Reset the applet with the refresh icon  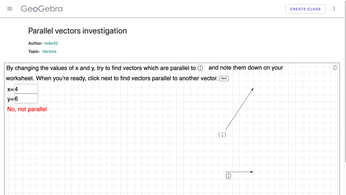point(335,68)
